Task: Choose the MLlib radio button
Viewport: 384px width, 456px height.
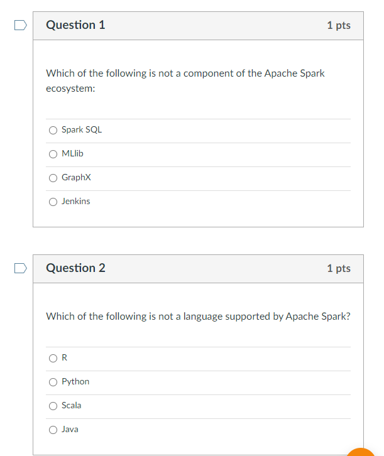Action: coord(53,154)
